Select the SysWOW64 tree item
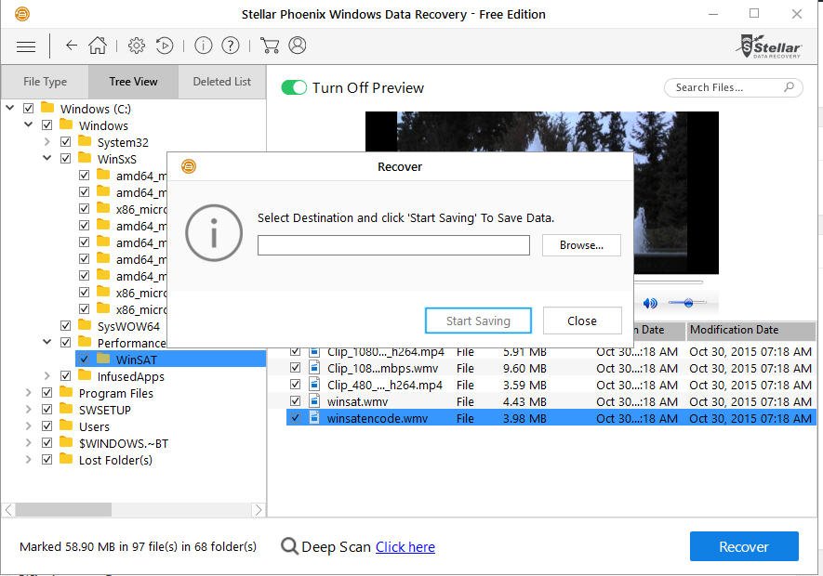823x576 pixels. pyautogui.click(x=128, y=326)
